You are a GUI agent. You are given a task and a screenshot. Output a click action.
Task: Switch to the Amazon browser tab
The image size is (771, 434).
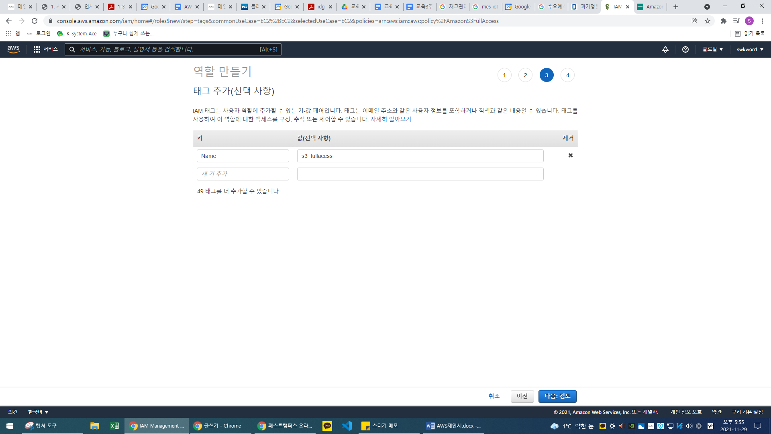651,7
